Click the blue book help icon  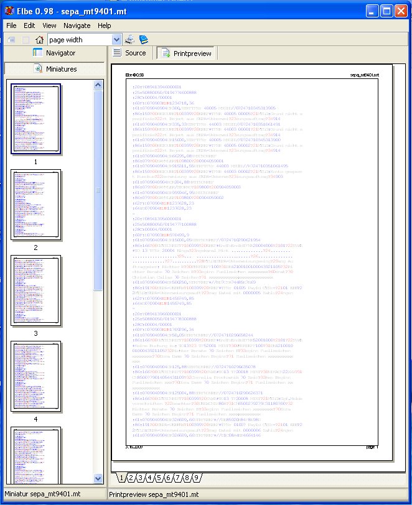pyautogui.click(x=144, y=40)
